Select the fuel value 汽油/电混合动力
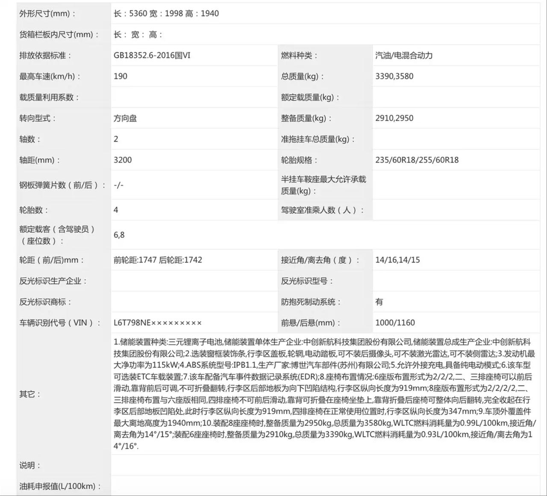This screenshot has height=496, width=547. click(x=404, y=56)
